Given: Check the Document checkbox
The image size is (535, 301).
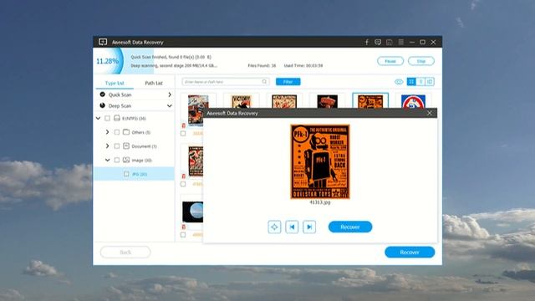Looking at the screenshot, I should click(117, 145).
